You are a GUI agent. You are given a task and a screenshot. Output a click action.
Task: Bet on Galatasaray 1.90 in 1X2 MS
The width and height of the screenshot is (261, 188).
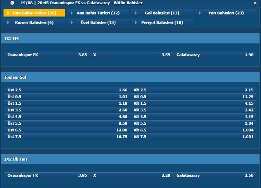pos(215,55)
